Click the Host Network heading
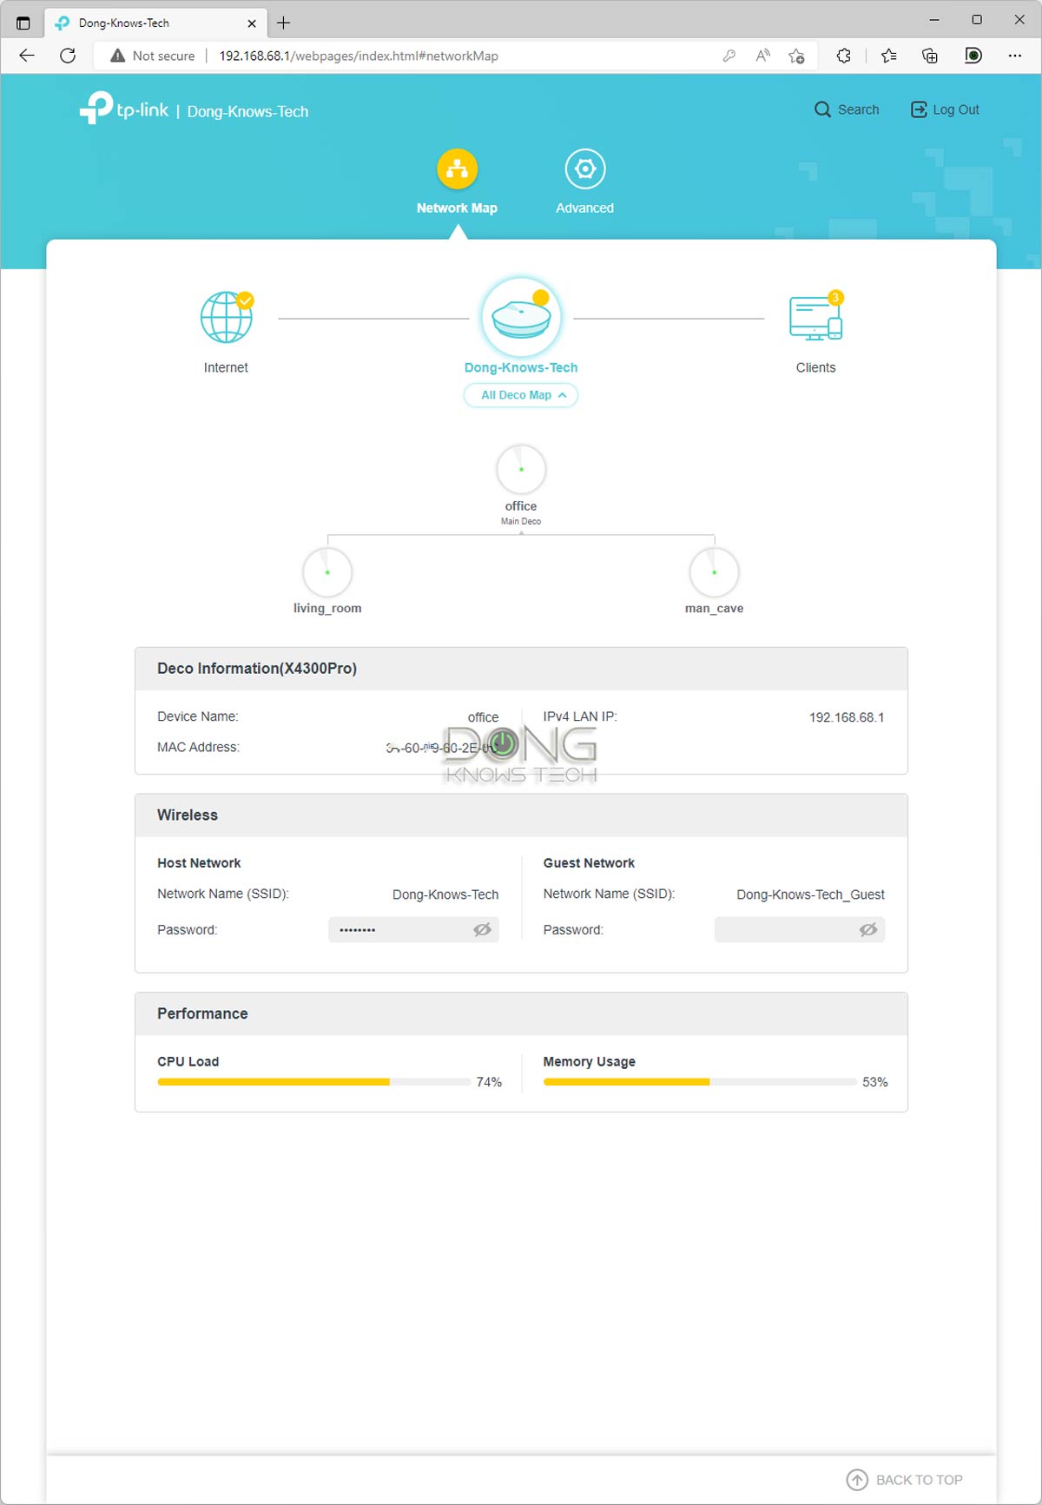The image size is (1042, 1505). [199, 862]
